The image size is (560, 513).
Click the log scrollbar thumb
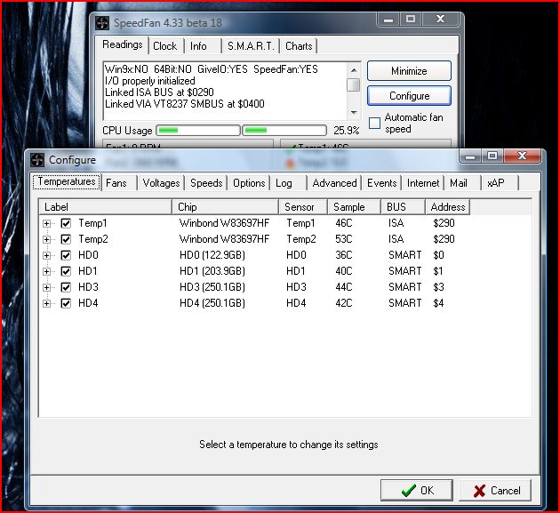click(354, 85)
